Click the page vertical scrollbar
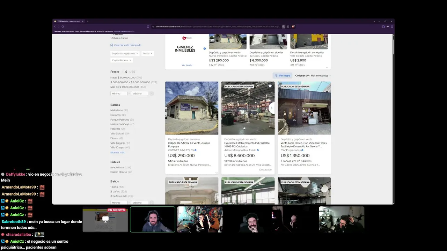 (x=393, y=47)
